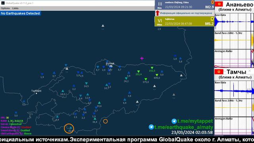Close the Тамчы station panel
The image size is (254, 143).
click(250, 71)
